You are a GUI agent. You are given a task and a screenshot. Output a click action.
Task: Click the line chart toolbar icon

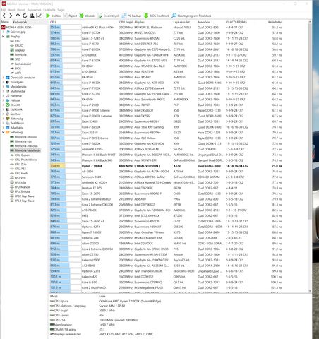point(39,16)
